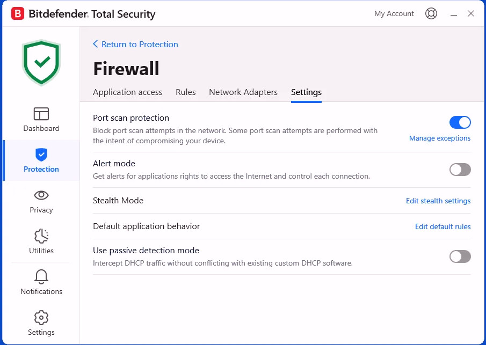Click the Alert mode heading

114,163
